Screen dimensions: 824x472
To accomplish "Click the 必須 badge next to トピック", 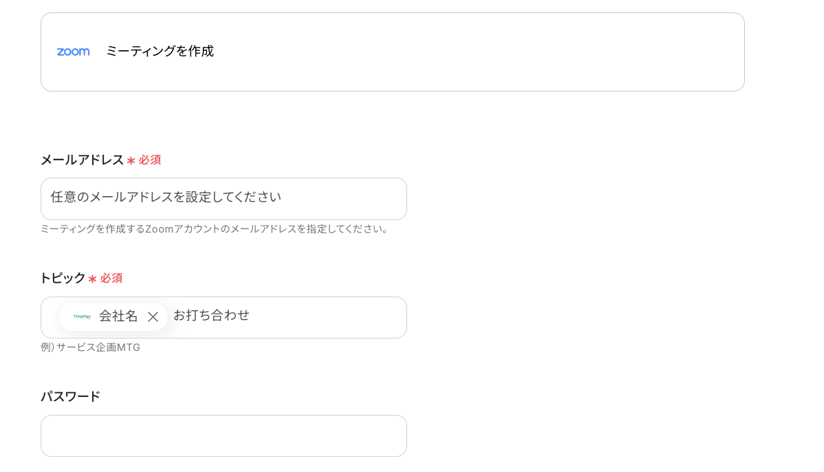I will pos(112,278).
